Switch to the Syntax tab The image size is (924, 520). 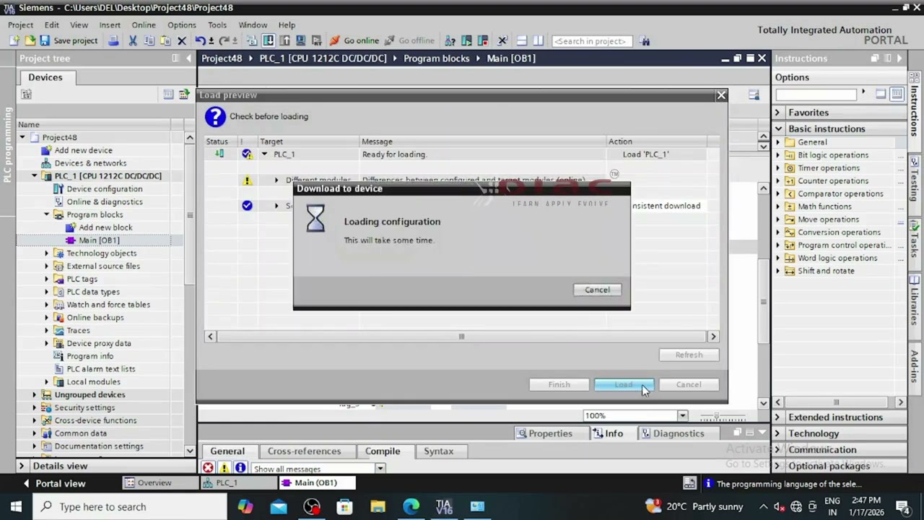click(x=438, y=451)
